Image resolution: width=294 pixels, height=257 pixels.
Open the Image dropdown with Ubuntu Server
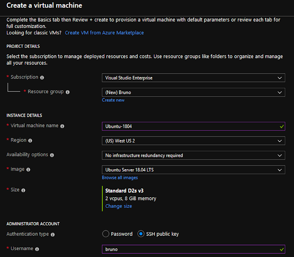coord(193,170)
